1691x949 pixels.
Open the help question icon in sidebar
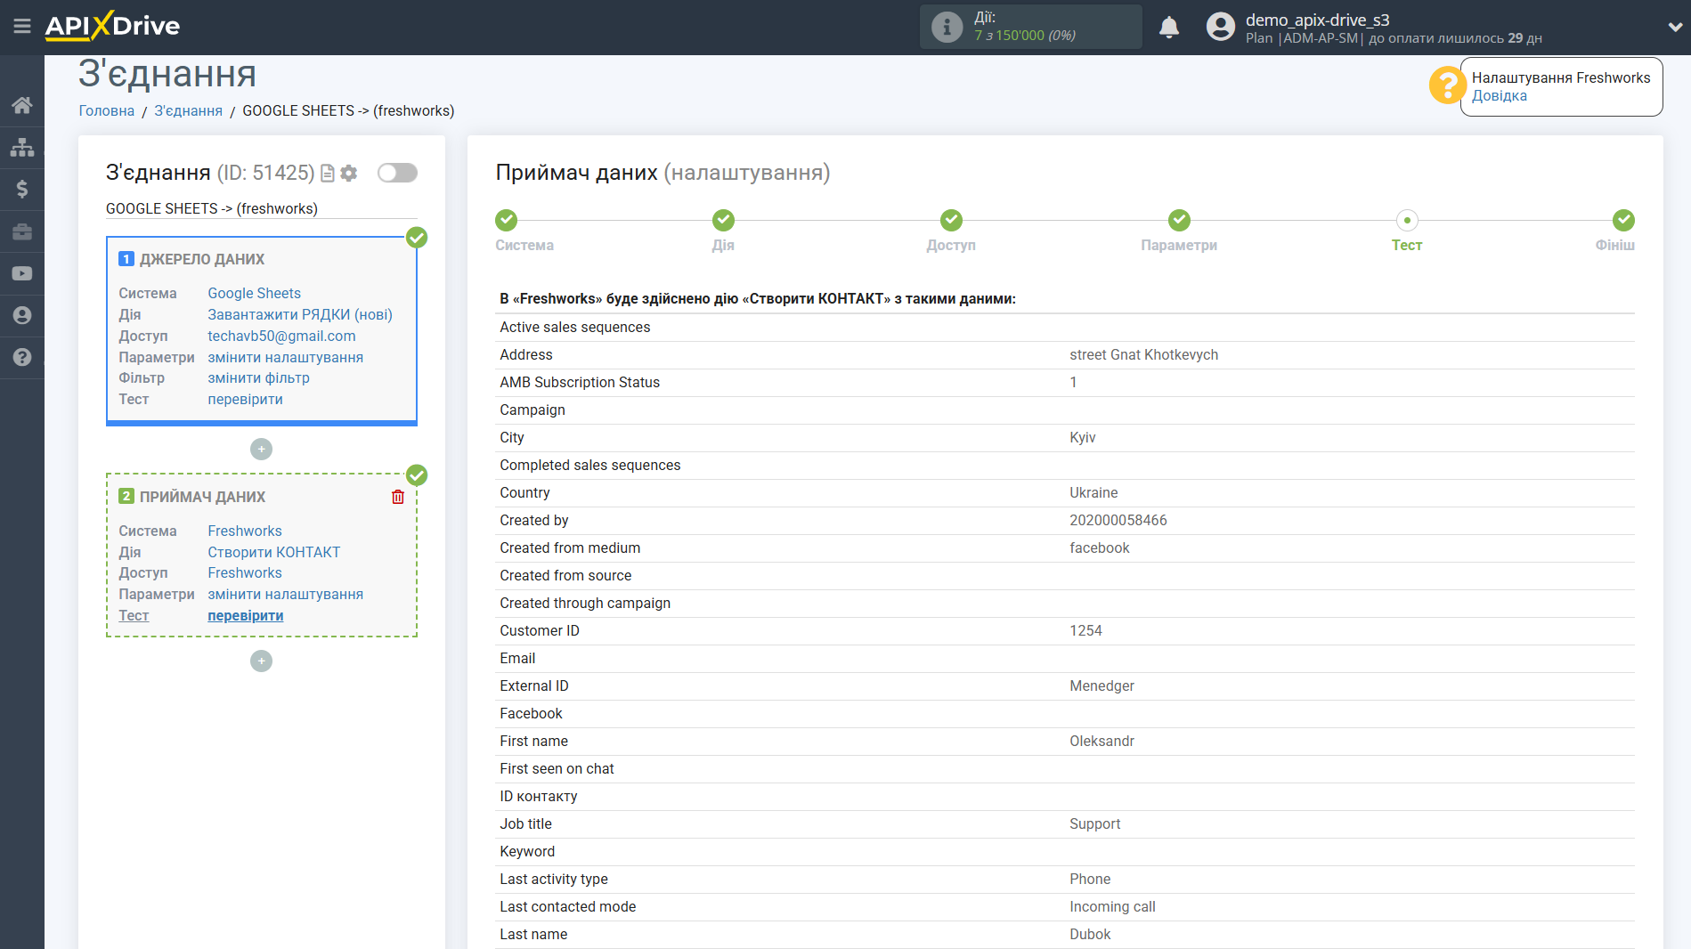click(22, 357)
